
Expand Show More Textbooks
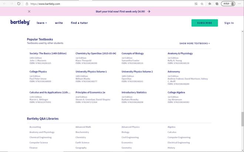[x=194, y=43]
